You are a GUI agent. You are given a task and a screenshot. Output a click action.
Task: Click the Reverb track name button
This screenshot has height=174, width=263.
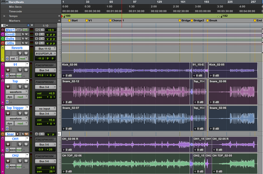[x=17, y=48]
